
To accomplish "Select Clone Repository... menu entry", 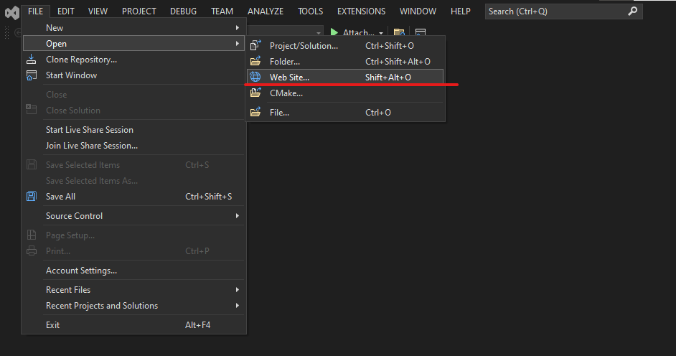I will coord(133,60).
